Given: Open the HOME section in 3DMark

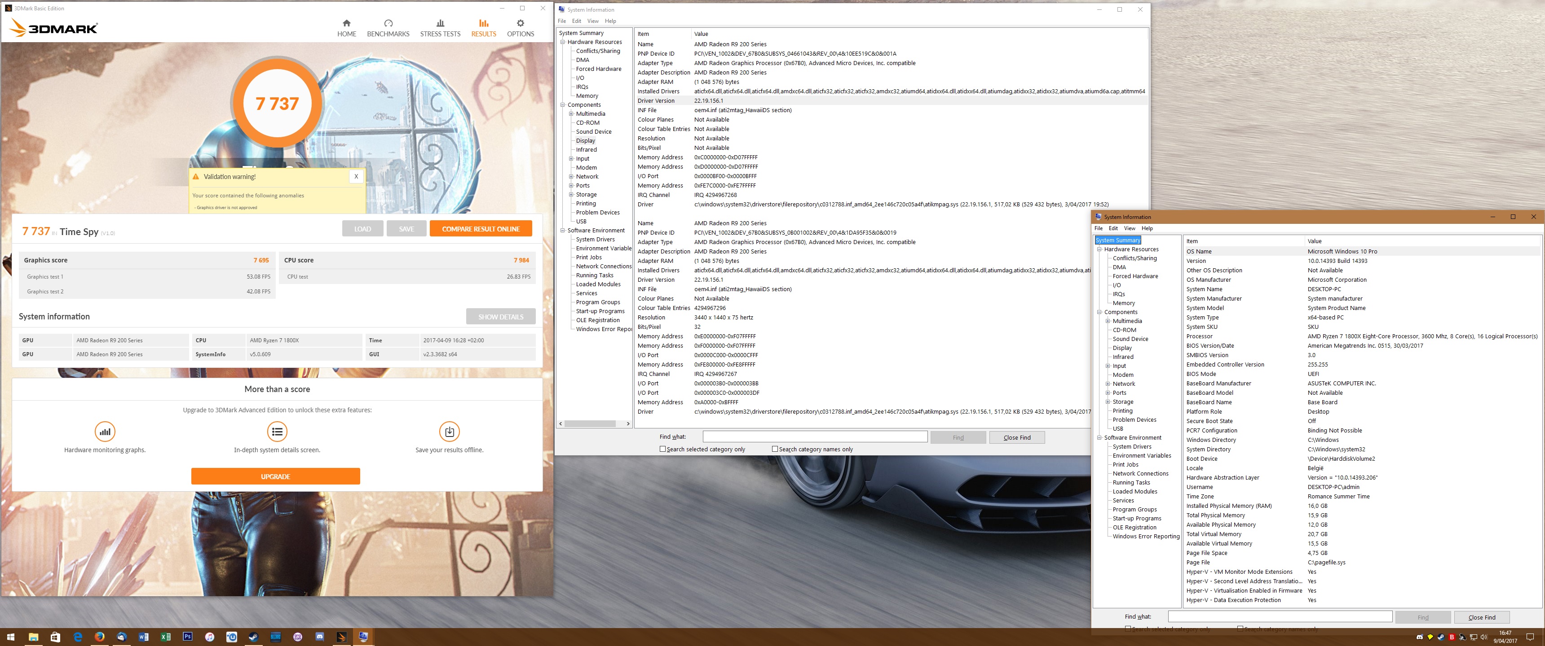Looking at the screenshot, I should click(x=347, y=27).
